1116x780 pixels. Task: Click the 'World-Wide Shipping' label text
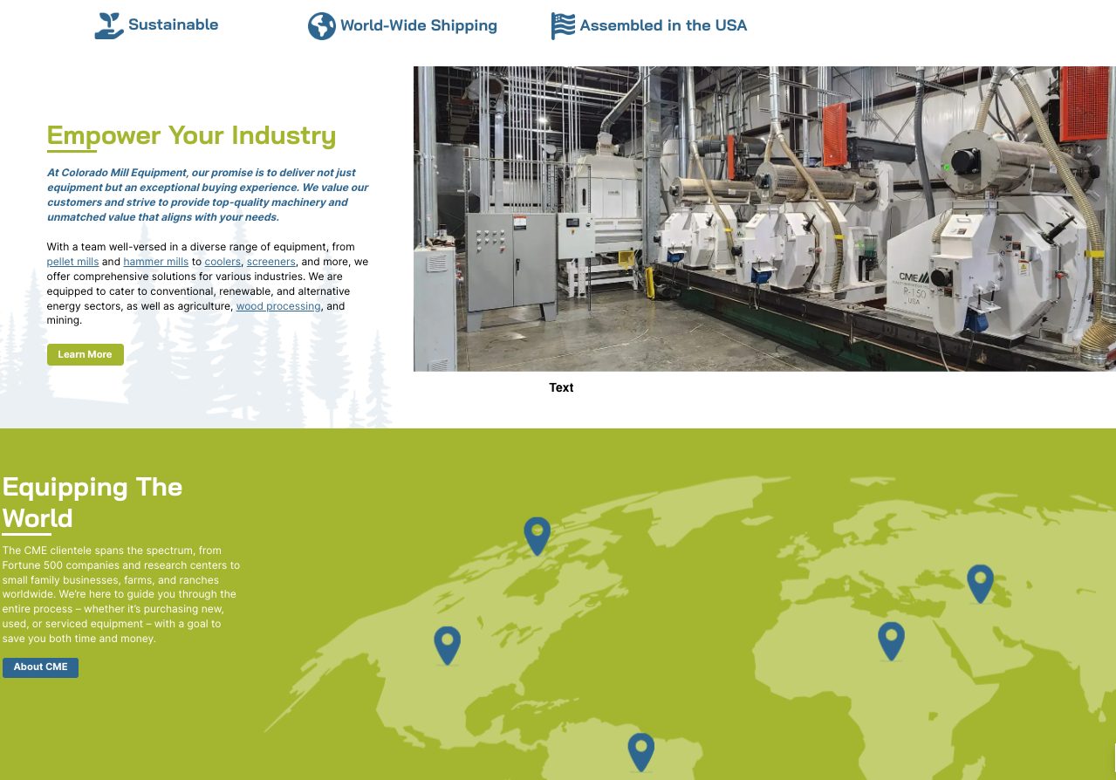coord(418,26)
